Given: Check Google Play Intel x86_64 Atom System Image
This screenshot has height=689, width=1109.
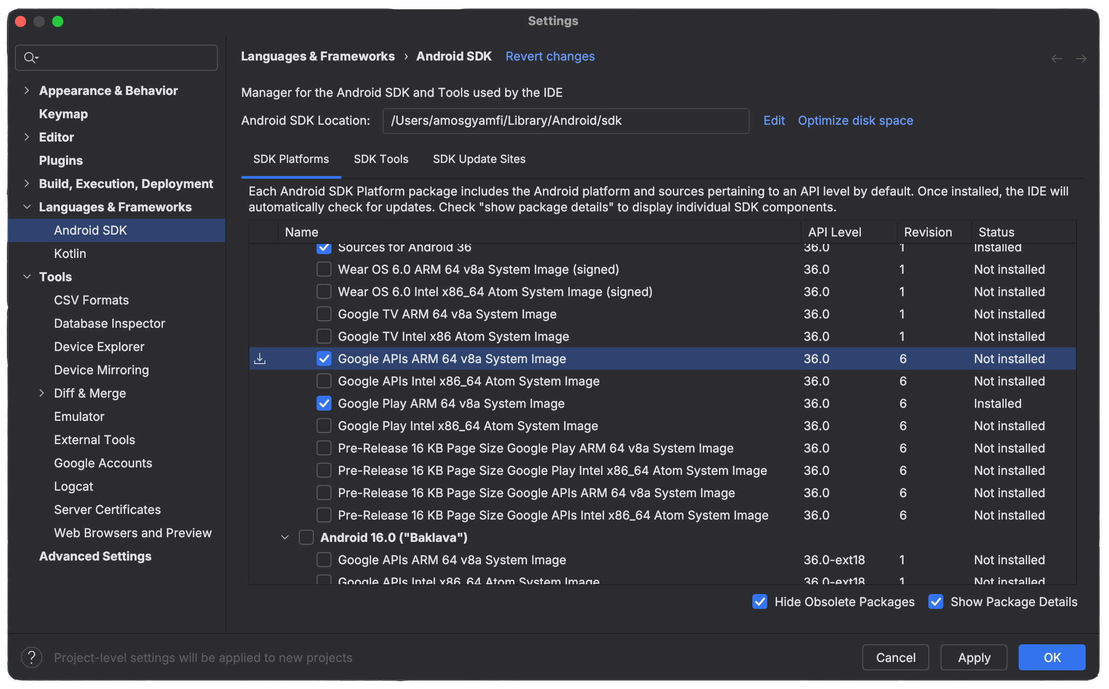Looking at the screenshot, I should 324,426.
